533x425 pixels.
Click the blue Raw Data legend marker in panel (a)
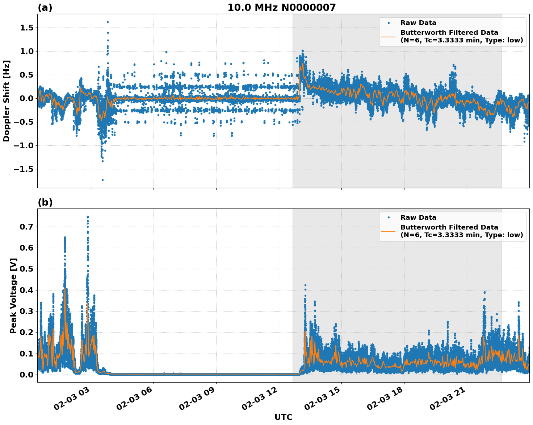[x=389, y=23]
